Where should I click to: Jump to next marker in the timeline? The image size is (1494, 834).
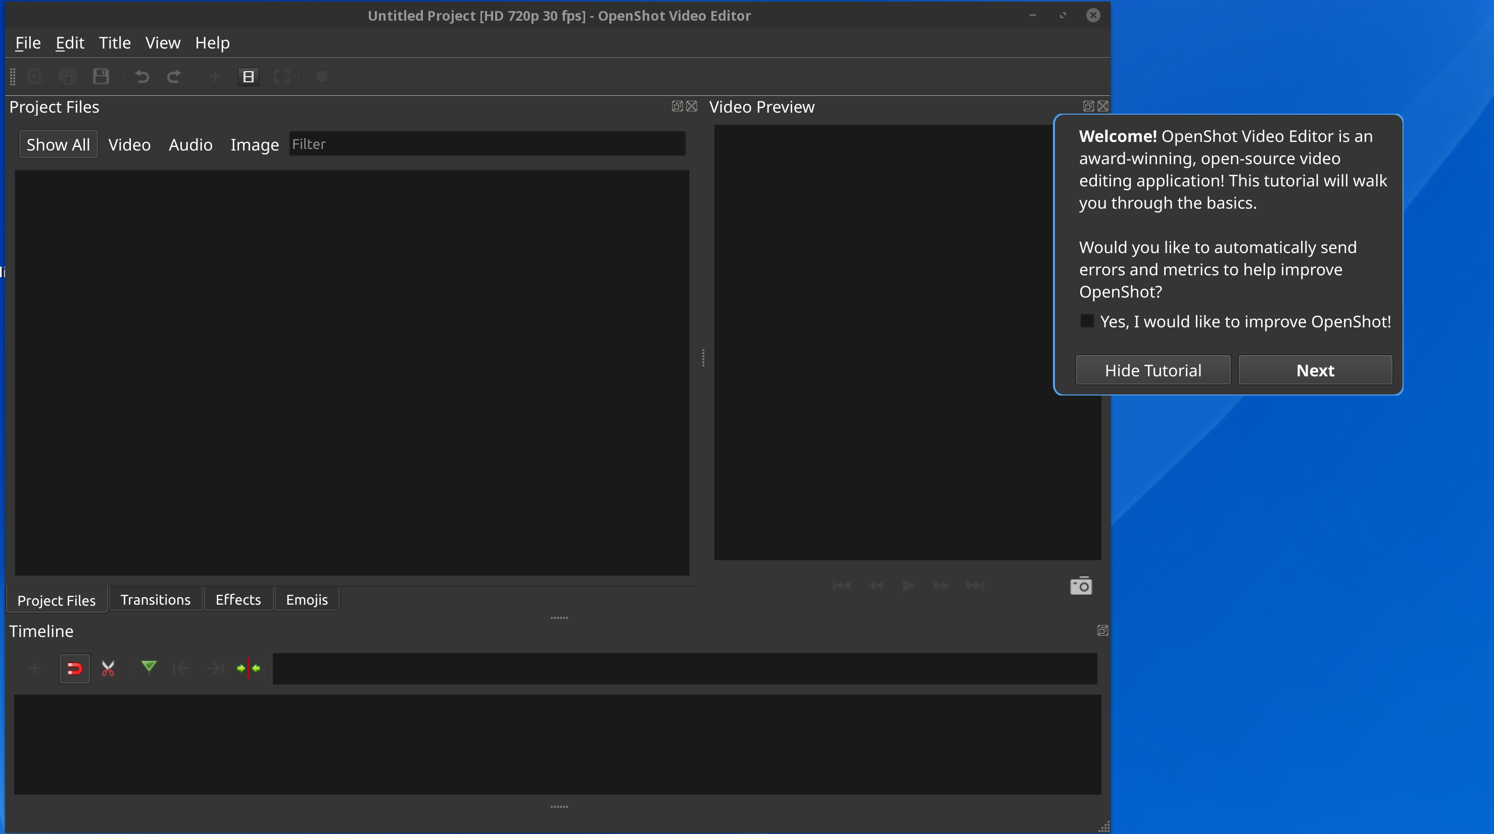[x=214, y=668]
